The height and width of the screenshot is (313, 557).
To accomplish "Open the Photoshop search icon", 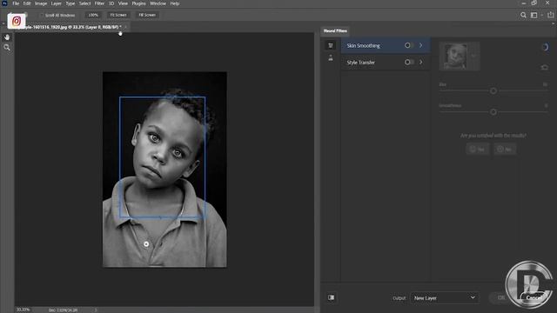I will 523,15.
